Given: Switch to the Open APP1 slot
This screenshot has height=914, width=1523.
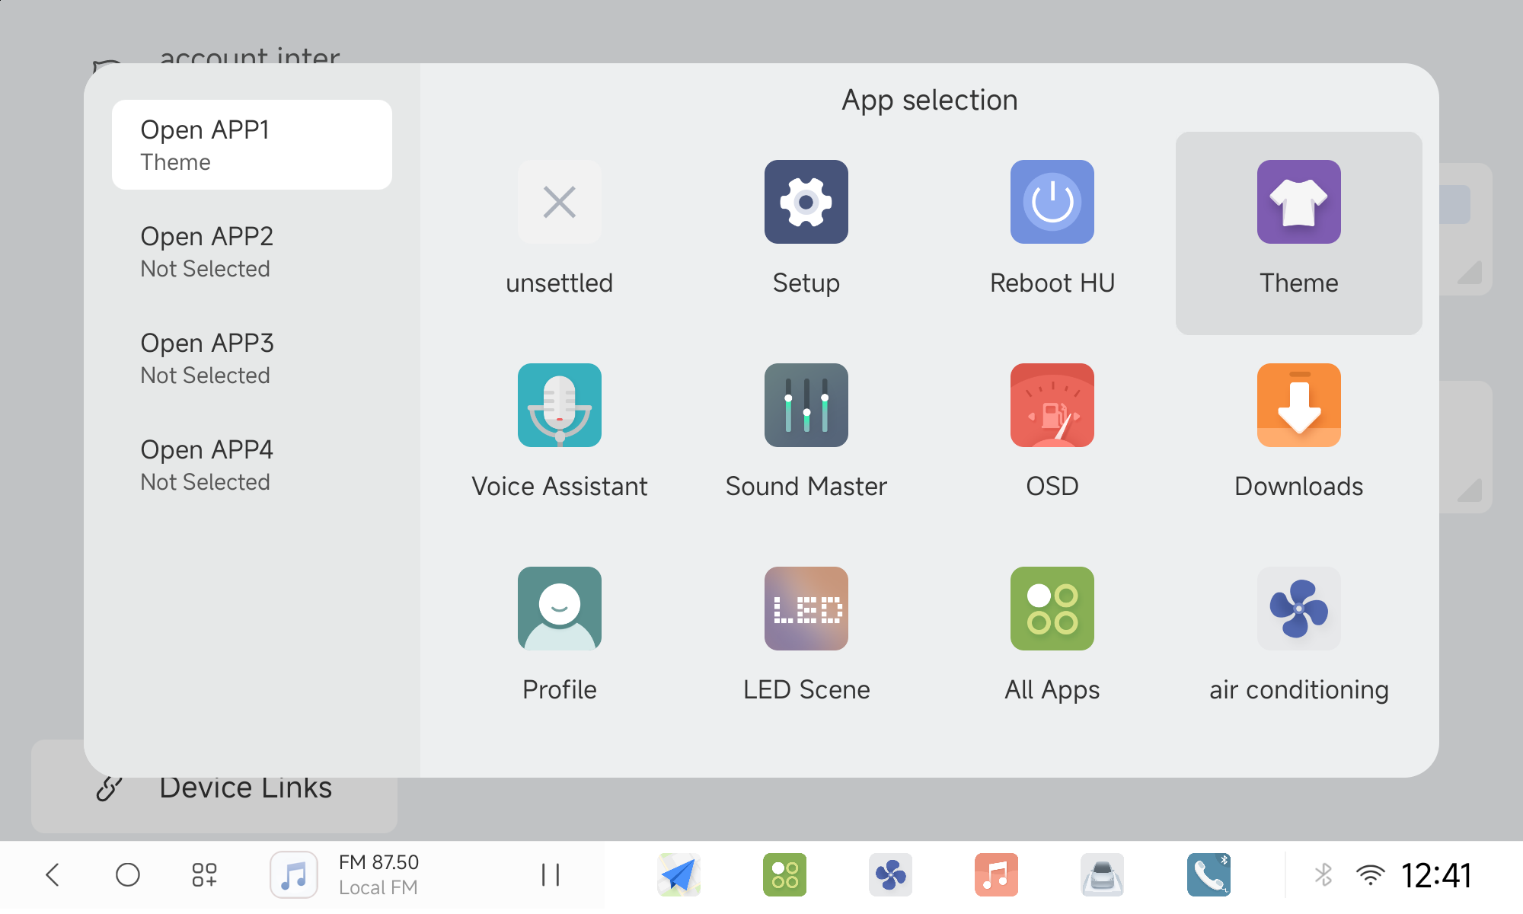Looking at the screenshot, I should 251,145.
